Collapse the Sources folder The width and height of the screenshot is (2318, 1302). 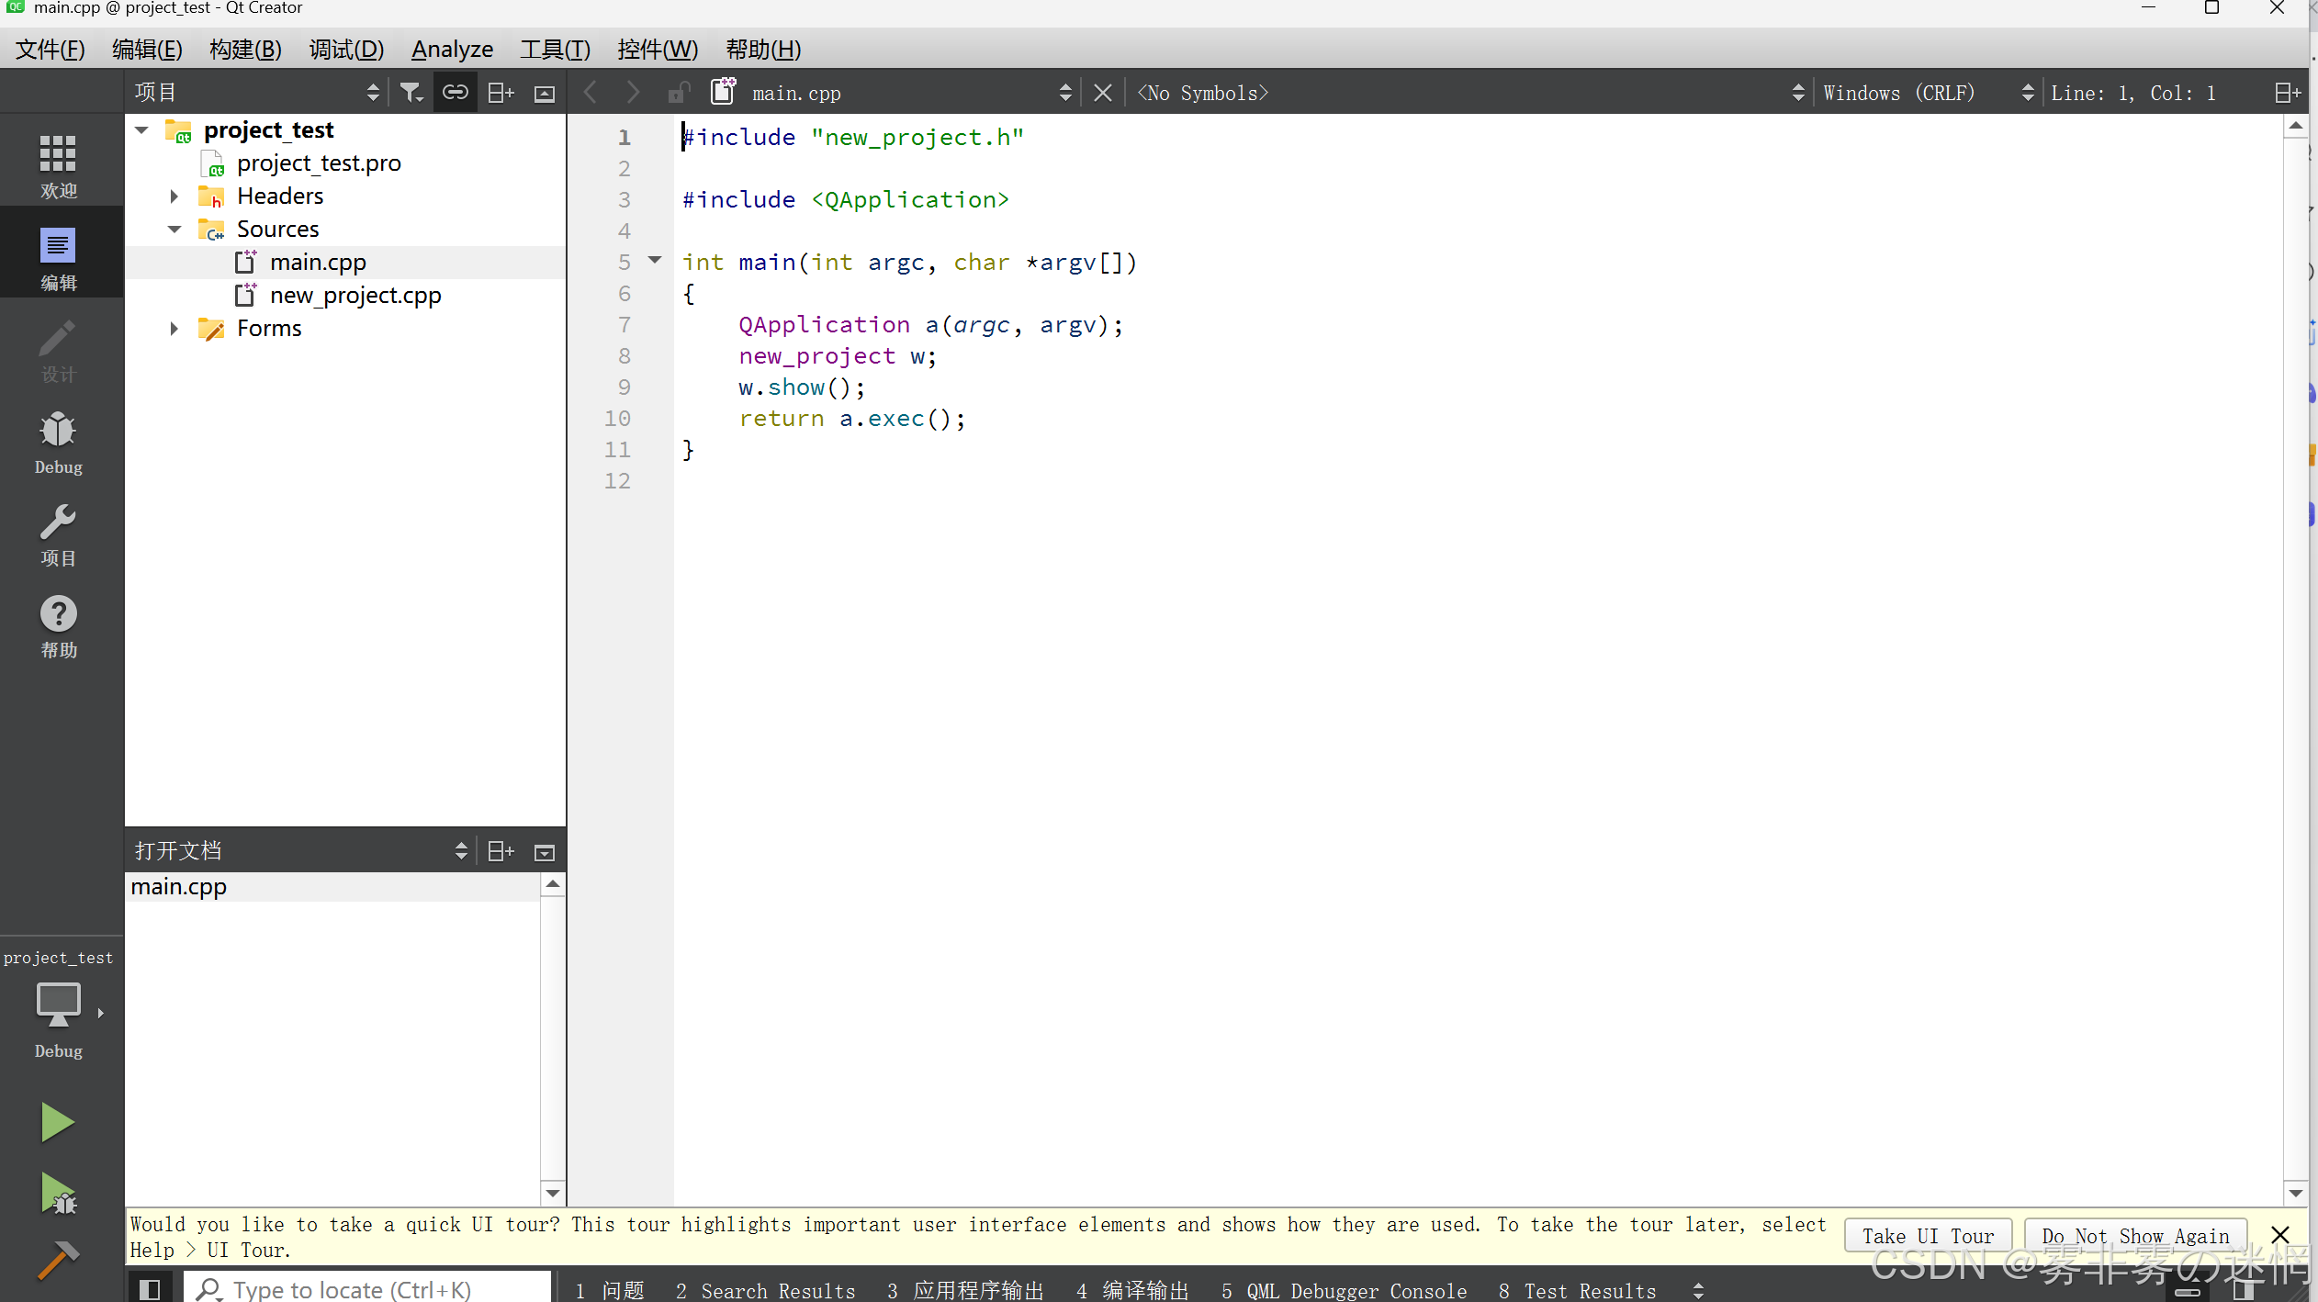pyautogui.click(x=174, y=230)
